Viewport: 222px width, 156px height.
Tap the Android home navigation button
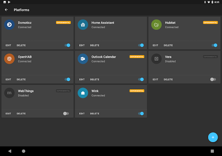click(23, 151)
